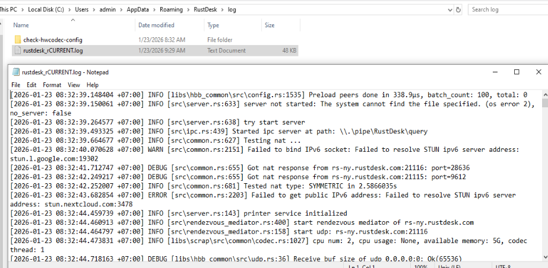Go to the Roaming folder breadcrumb

tap(171, 9)
